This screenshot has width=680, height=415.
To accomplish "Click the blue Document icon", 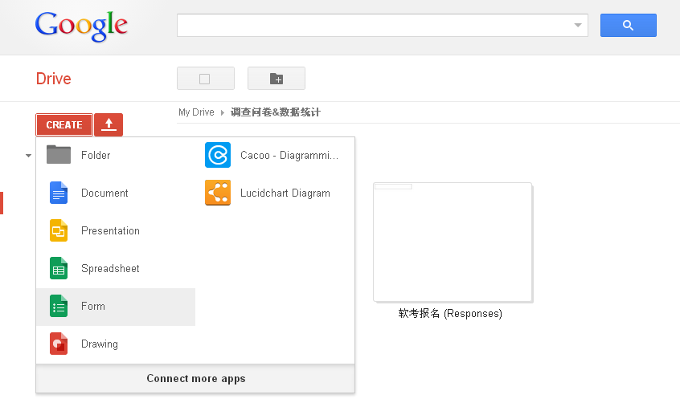I will point(59,193).
